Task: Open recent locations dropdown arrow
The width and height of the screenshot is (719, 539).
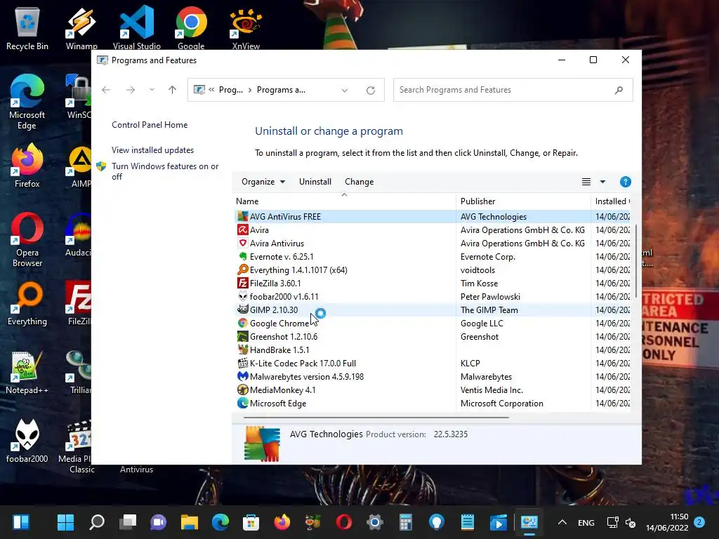Action: click(152, 90)
